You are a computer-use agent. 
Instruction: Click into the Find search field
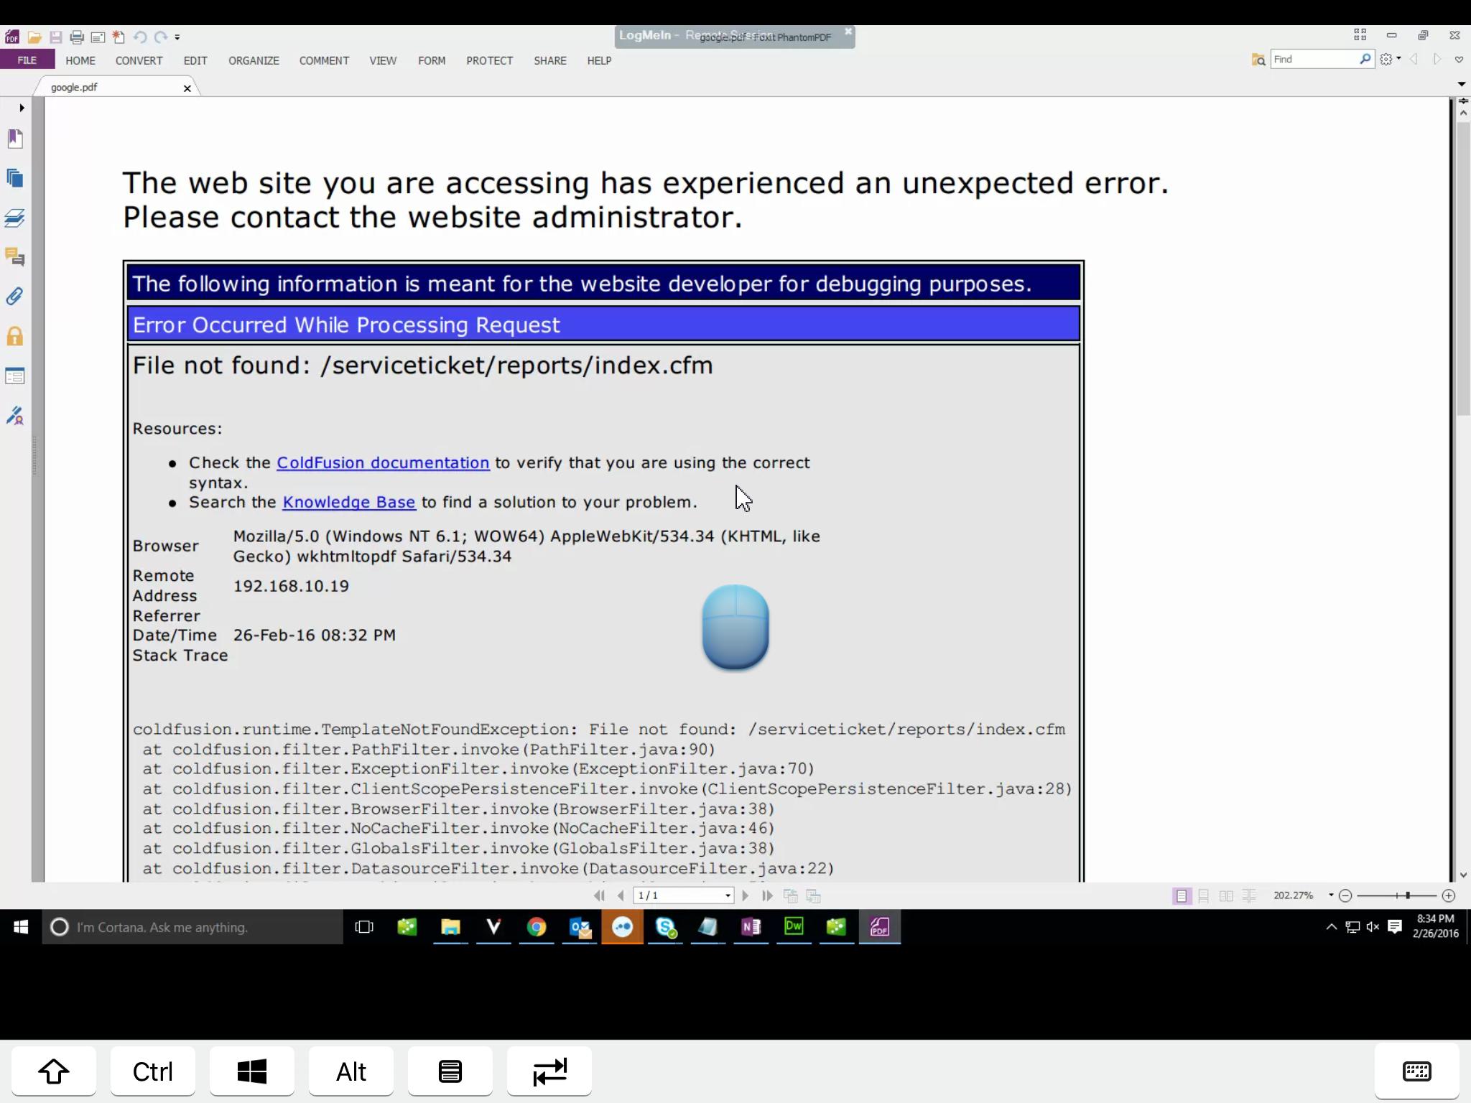click(x=1313, y=59)
